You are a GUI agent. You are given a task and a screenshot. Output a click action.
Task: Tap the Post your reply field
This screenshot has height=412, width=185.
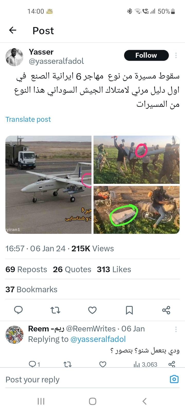click(85, 380)
